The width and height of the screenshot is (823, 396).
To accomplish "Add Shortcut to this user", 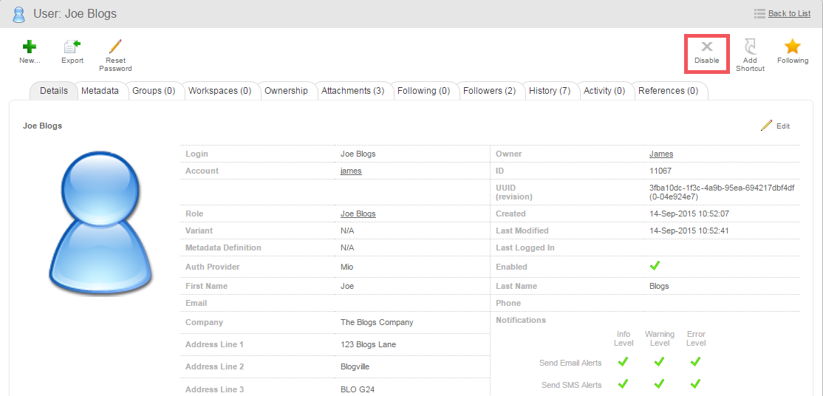I will coord(750,47).
